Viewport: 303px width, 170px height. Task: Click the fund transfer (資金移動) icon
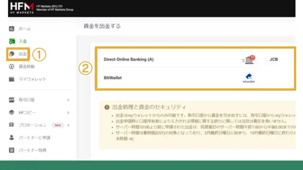tap(12, 66)
